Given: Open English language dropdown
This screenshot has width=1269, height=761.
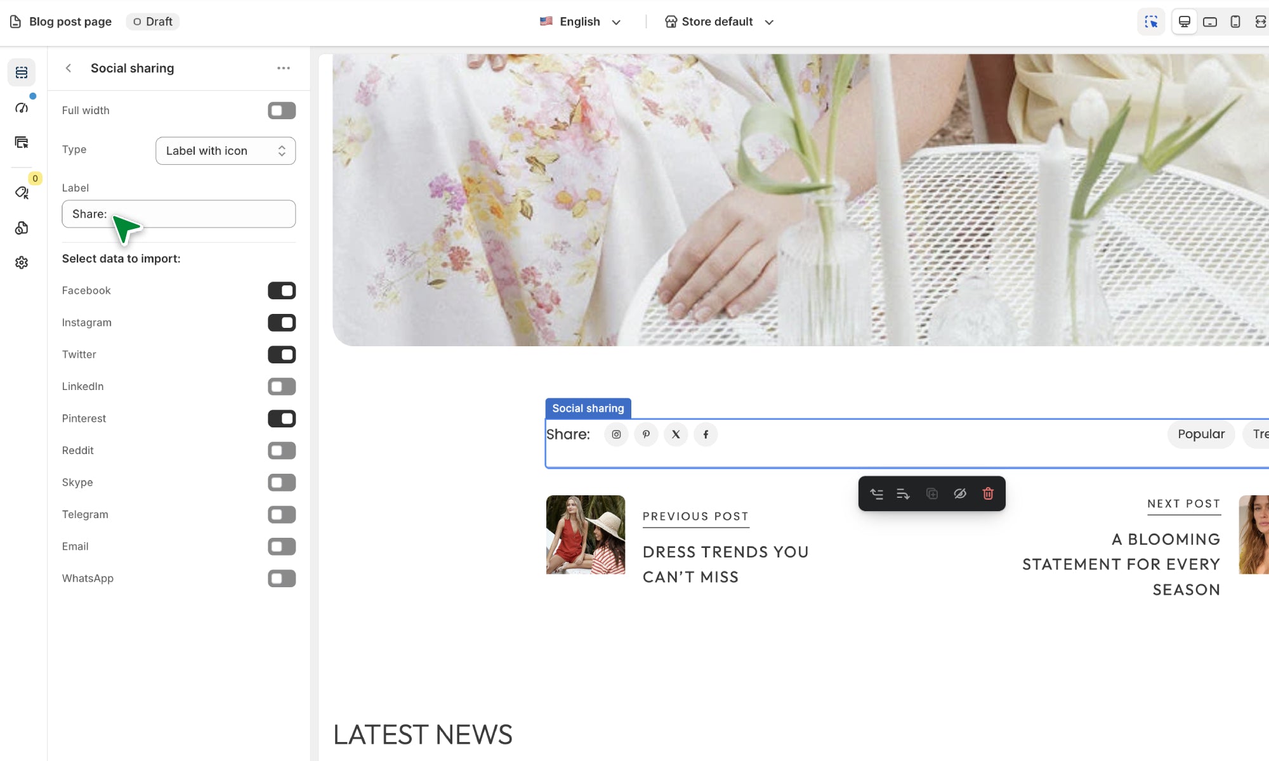Looking at the screenshot, I should click(x=580, y=22).
